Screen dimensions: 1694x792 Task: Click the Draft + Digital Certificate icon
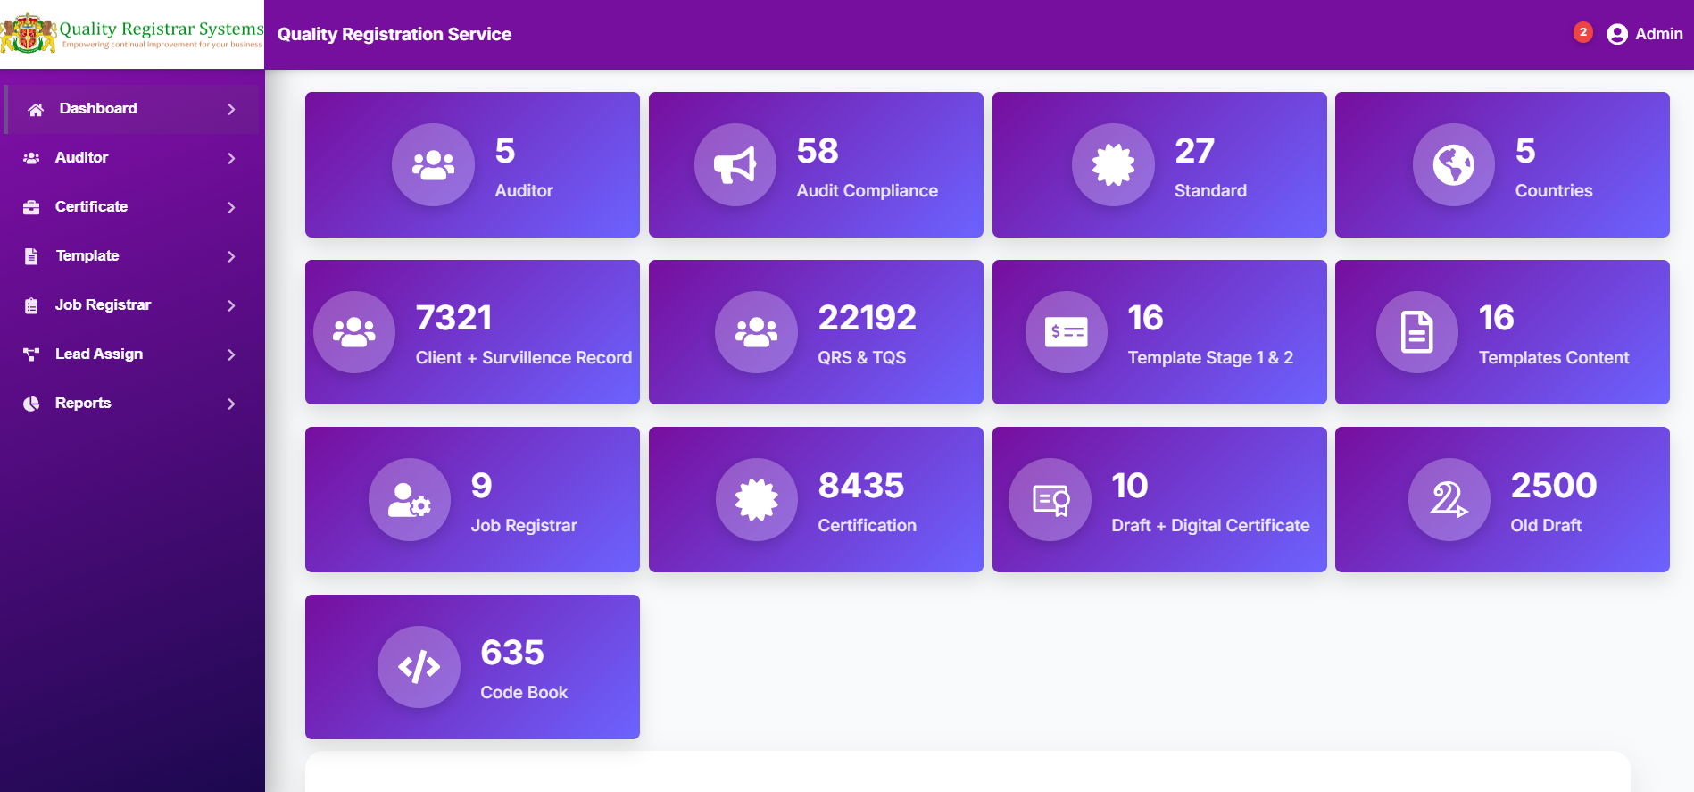1050,500
